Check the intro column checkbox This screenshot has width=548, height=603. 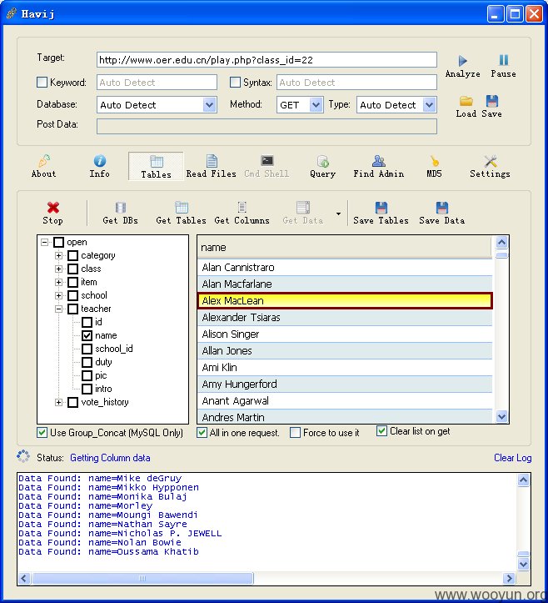point(87,389)
